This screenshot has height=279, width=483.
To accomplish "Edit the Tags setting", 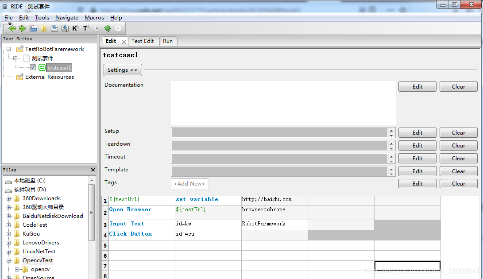I will [x=417, y=183].
